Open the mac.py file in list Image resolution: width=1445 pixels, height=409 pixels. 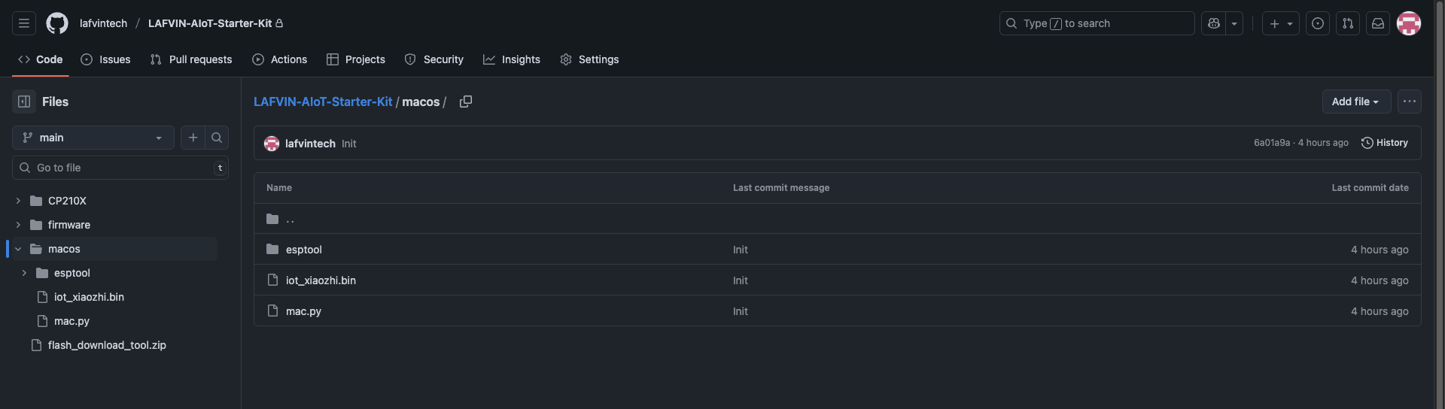click(303, 311)
